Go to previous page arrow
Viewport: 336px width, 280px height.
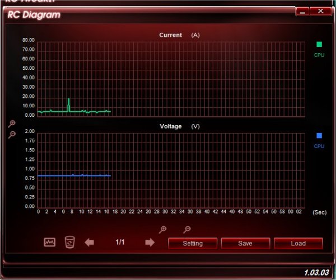click(89, 243)
